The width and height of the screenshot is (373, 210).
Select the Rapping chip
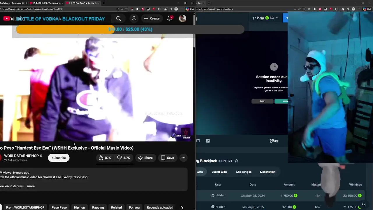click(x=98, y=207)
